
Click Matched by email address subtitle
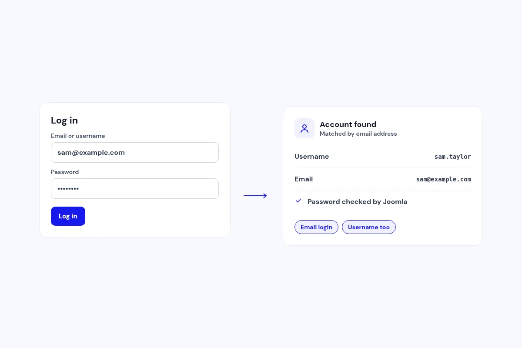pos(358,134)
